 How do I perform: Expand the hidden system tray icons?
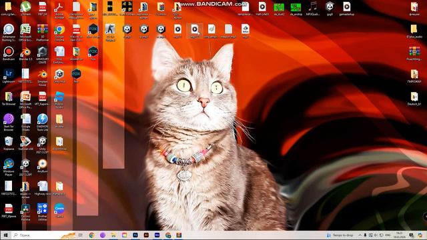click(x=360, y=235)
